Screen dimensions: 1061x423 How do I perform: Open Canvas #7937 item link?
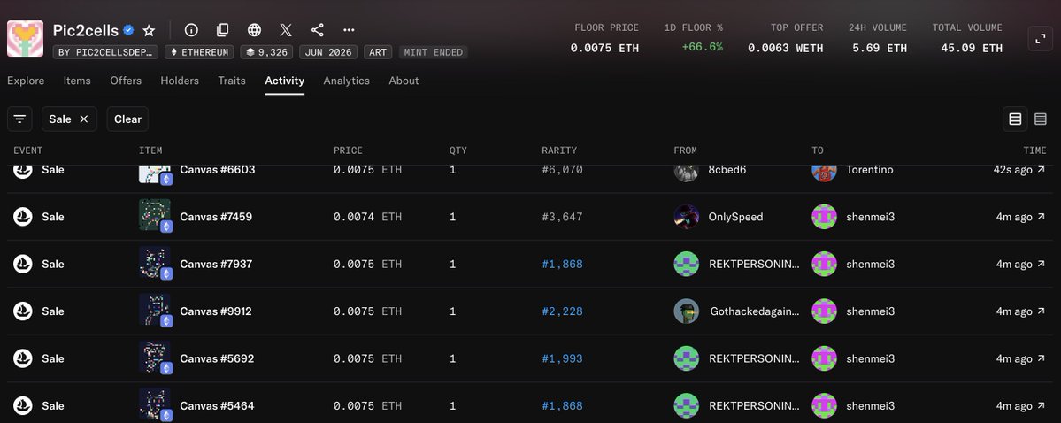(x=216, y=264)
